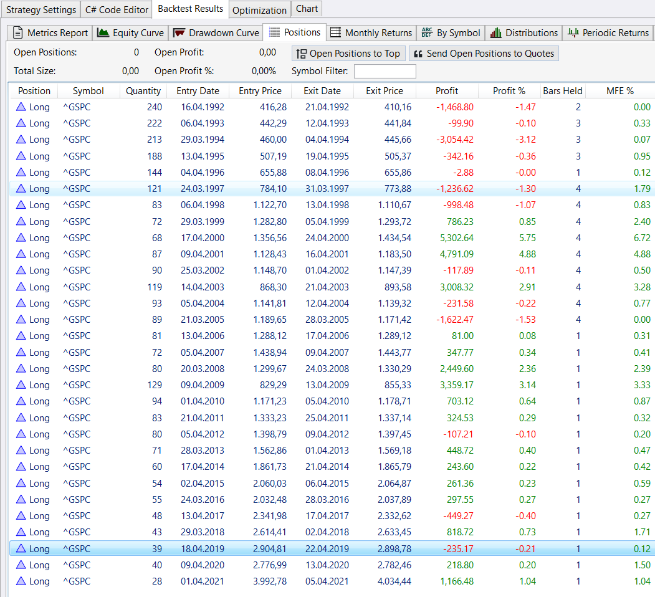The image size is (655, 597).
Task: Switch to Monthly Returns view
Action: click(x=371, y=33)
